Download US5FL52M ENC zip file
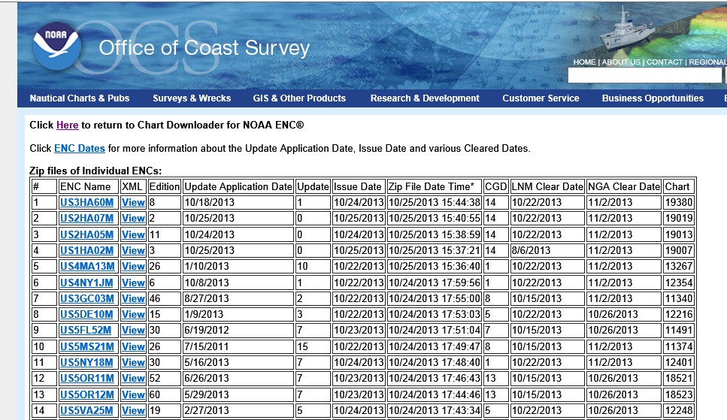The image size is (727, 420). (85, 330)
